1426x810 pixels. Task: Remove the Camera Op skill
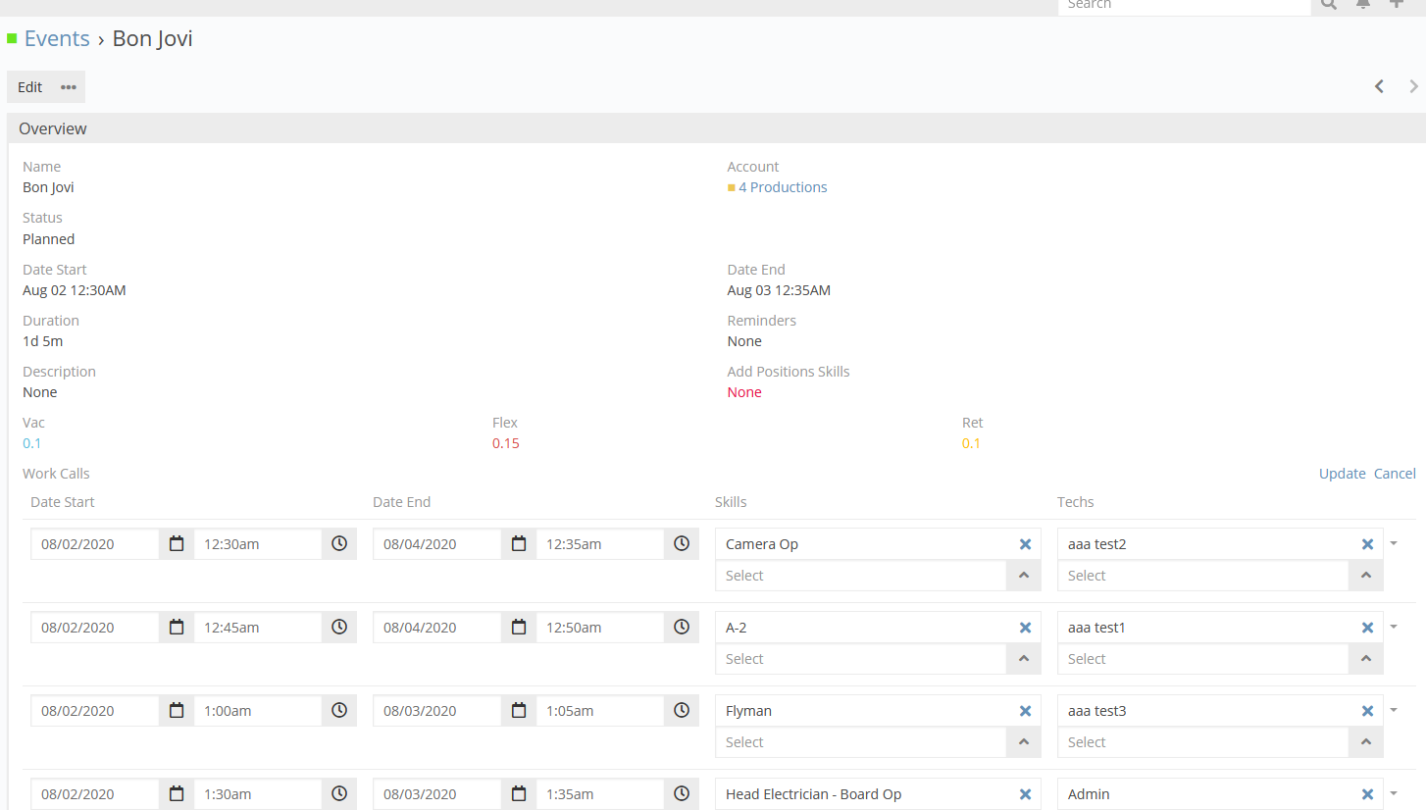(x=1025, y=544)
